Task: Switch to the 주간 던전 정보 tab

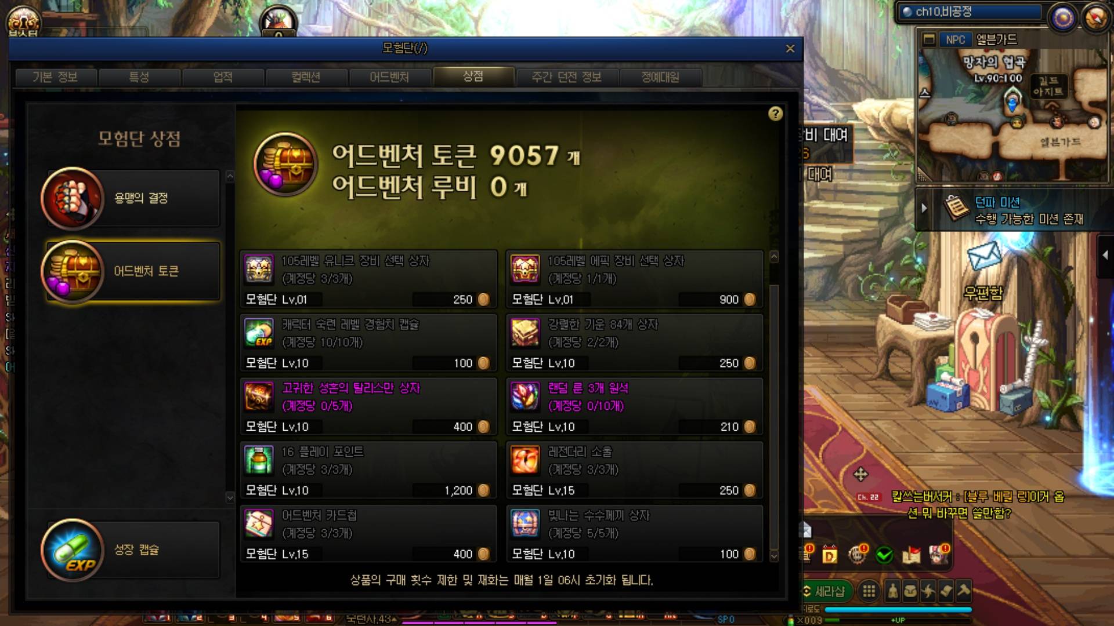Action: (566, 77)
